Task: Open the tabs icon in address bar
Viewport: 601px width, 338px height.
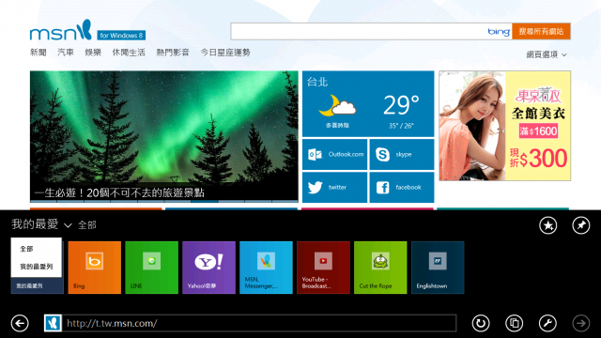Action: point(514,323)
